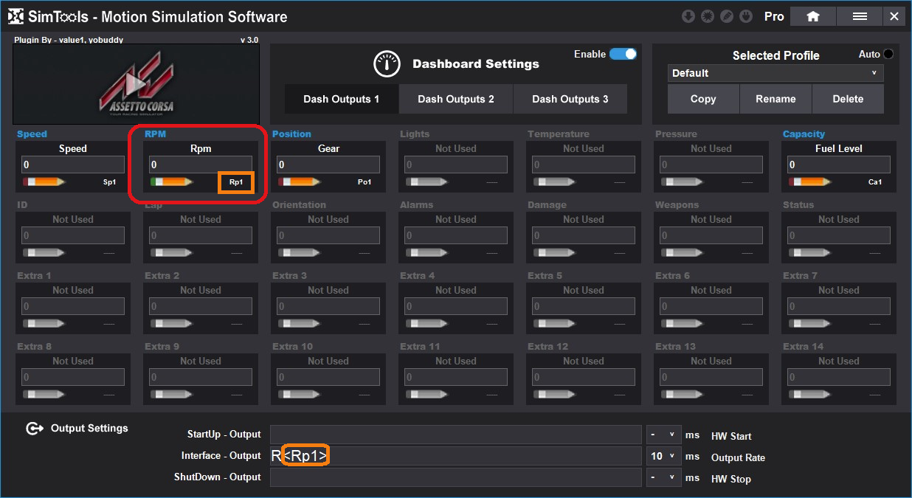Screen dimensions: 912x498
Task: Click the Fuel Level pencil icon
Action: (x=809, y=181)
